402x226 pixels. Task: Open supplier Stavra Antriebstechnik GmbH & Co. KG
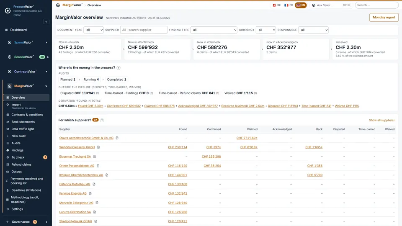86,138
